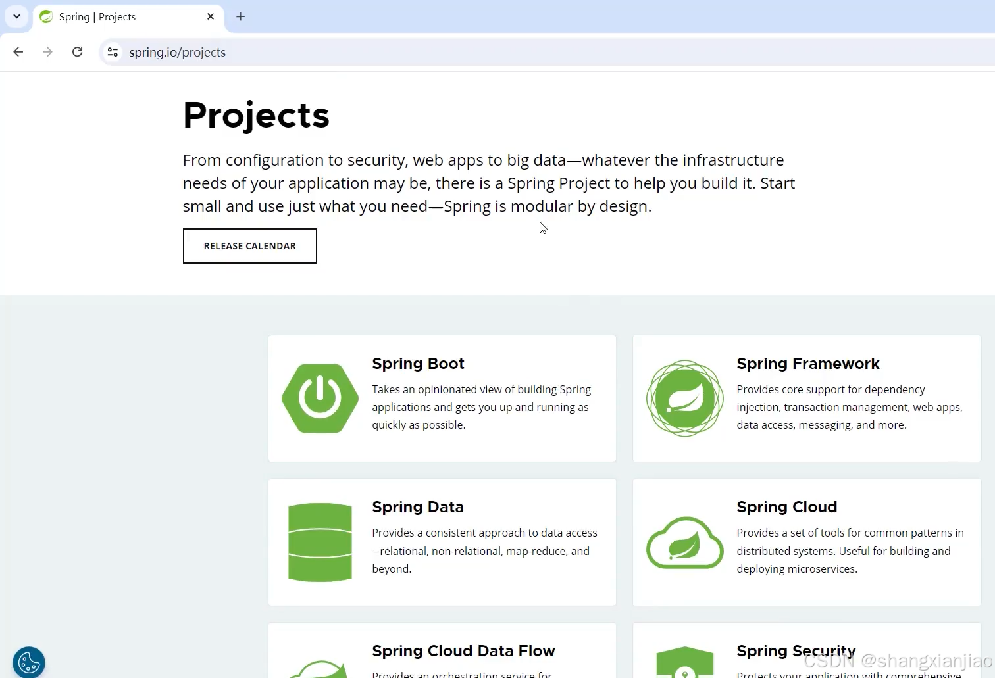Click the Projects page heading
This screenshot has height=678, width=995.
256,115
